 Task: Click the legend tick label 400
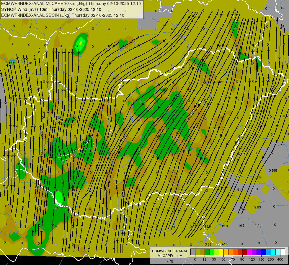[x=280, y=259]
